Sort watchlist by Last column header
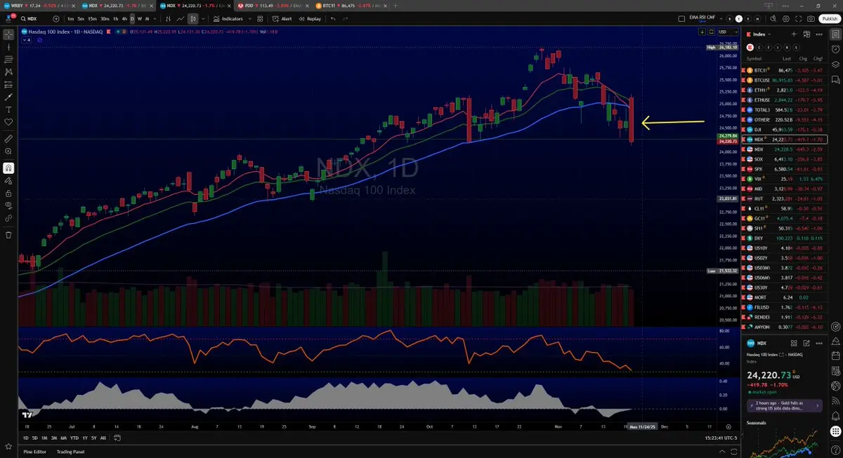The width and height of the screenshot is (843, 458). [x=788, y=58]
